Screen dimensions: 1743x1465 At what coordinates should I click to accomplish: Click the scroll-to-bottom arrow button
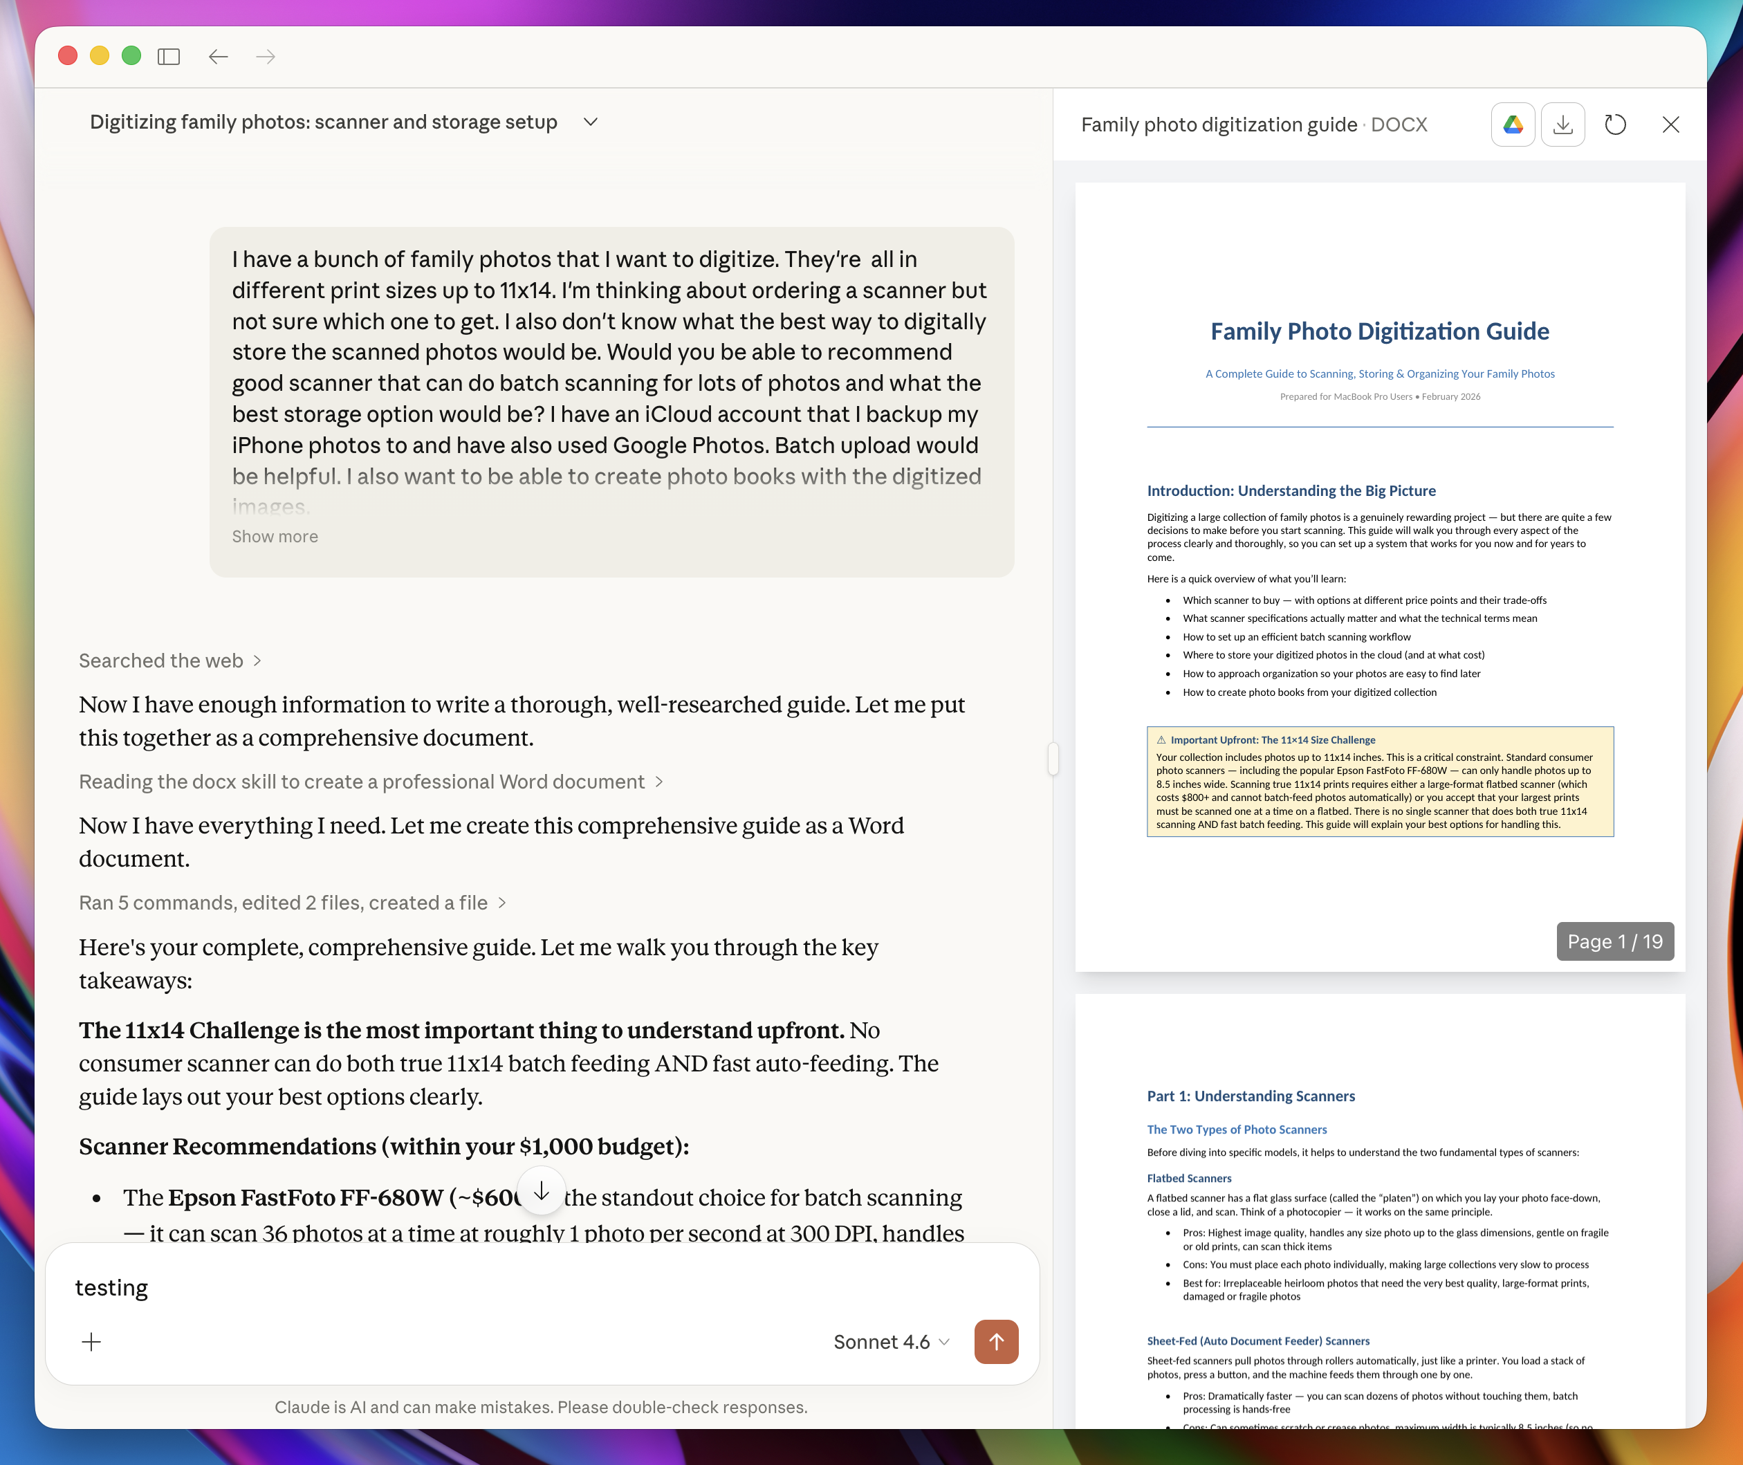[x=542, y=1192]
